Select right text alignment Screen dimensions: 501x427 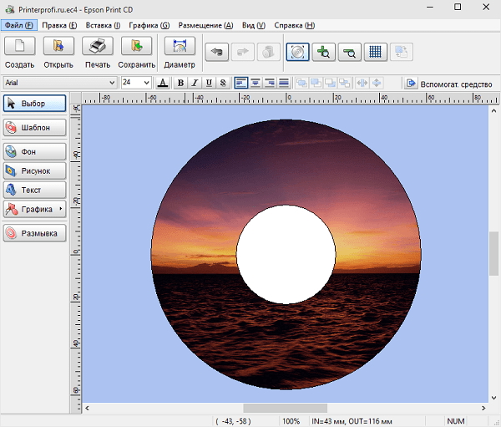(270, 83)
